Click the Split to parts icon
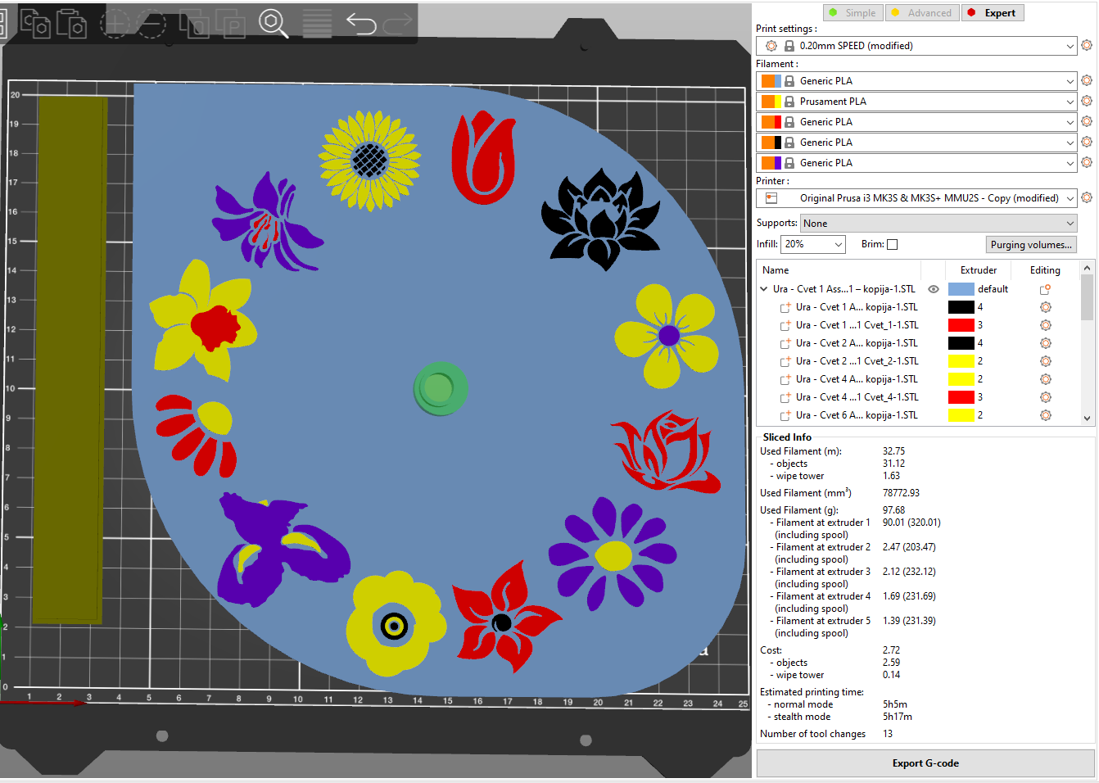This screenshot has width=1099, height=783. click(230, 23)
